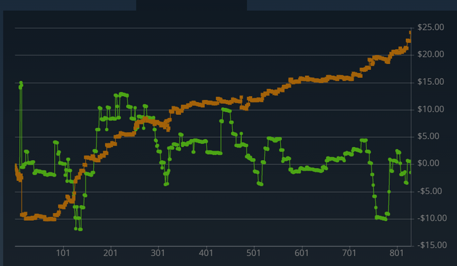Viewport: 457px width, 266px height.
Task: Click the 701 x-axis label
Action: coord(349,253)
